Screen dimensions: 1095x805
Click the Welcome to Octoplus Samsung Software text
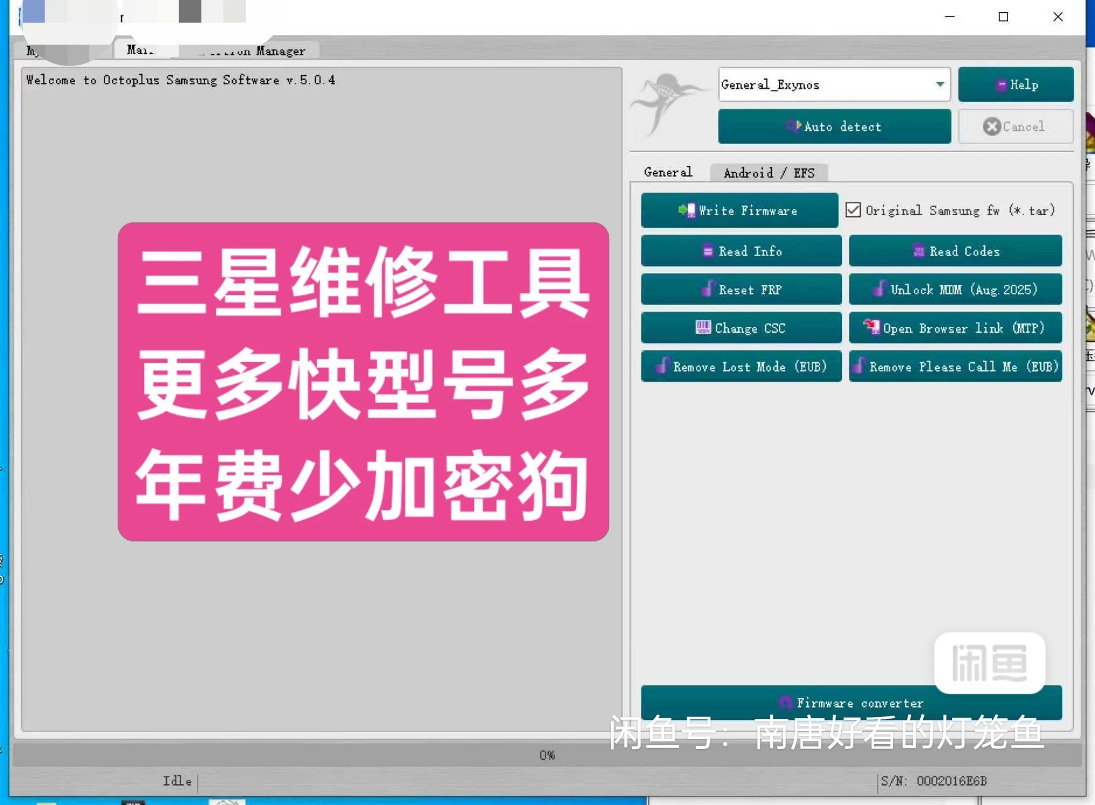coord(181,80)
